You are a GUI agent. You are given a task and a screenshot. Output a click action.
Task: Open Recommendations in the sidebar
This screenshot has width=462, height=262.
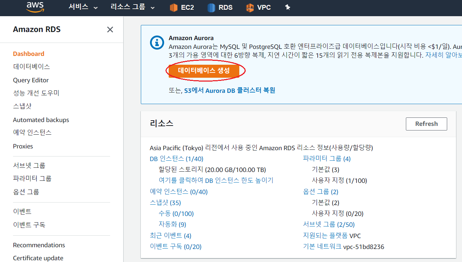coord(39,245)
